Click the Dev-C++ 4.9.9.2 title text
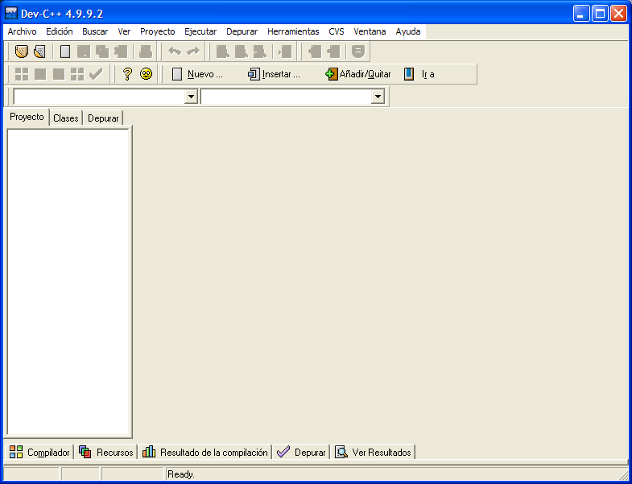The image size is (632, 484). (62, 14)
